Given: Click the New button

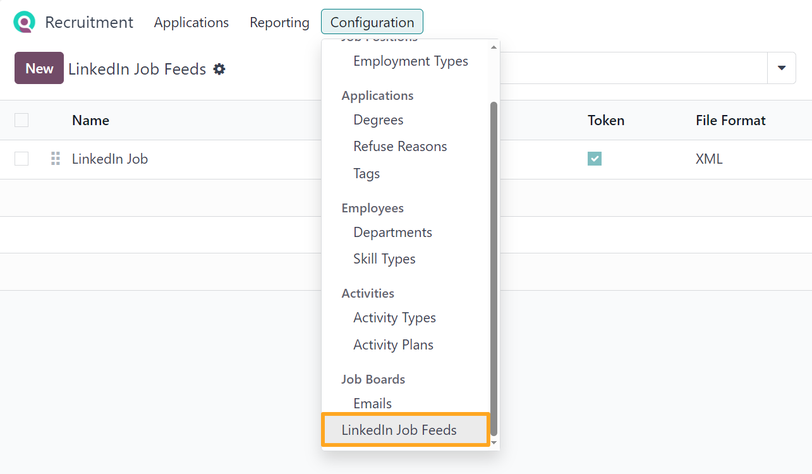Looking at the screenshot, I should 39,68.
